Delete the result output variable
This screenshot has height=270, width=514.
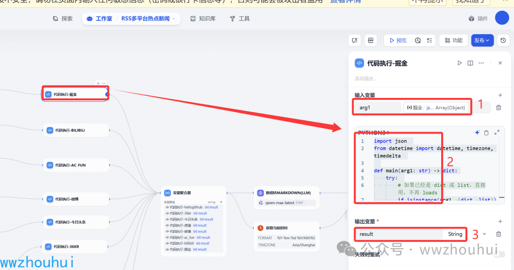click(499, 234)
